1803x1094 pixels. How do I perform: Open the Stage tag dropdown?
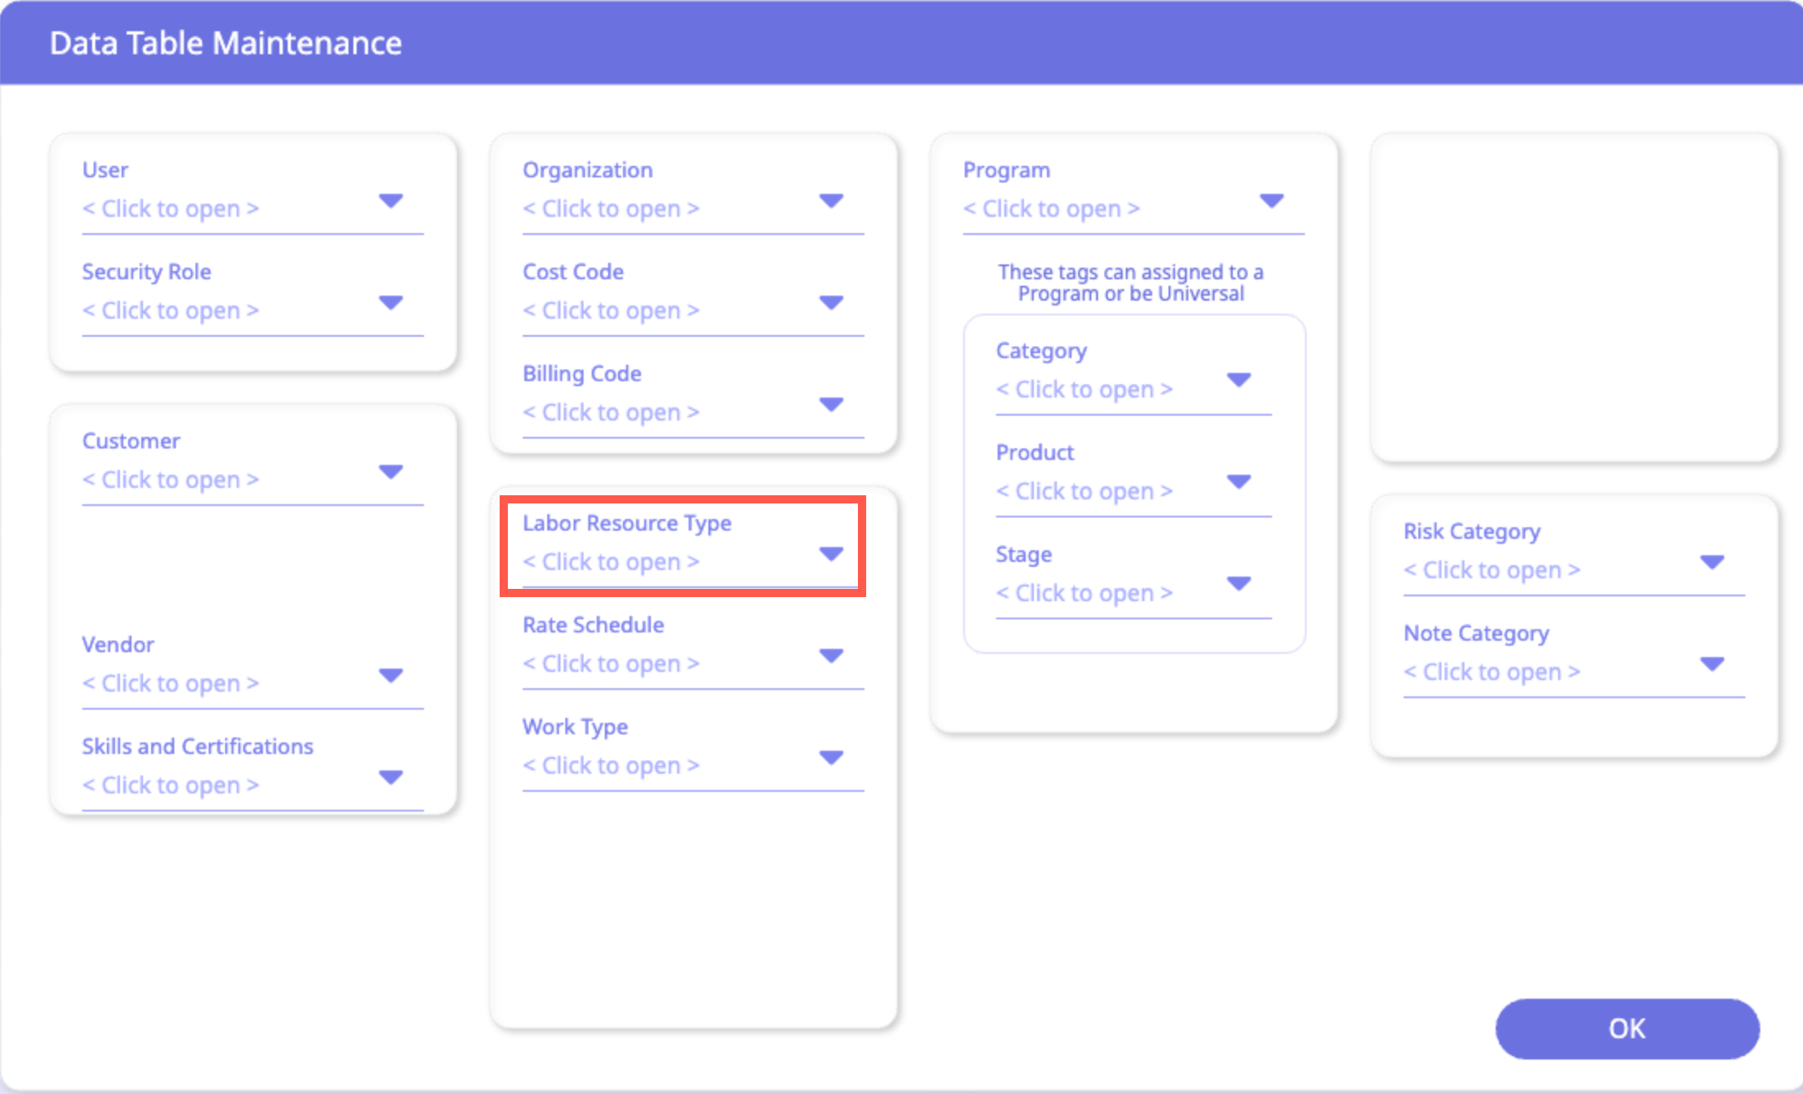tap(1238, 584)
